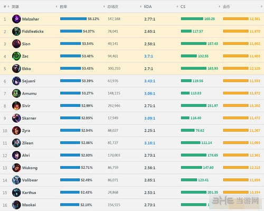Select Sejuani's KDA value 3.43:1
This screenshot has width=264, height=211.
(150, 81)
